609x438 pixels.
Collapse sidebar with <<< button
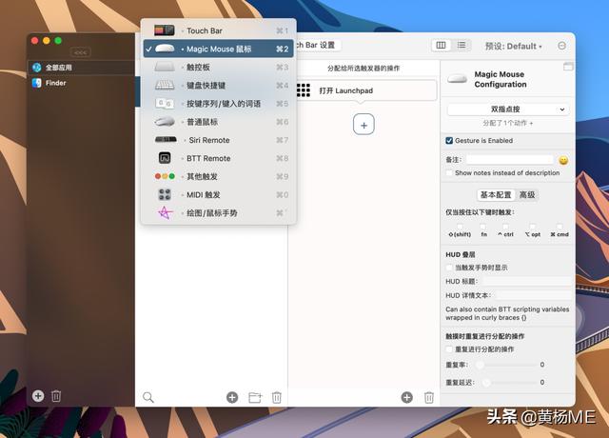coord(80,52)
